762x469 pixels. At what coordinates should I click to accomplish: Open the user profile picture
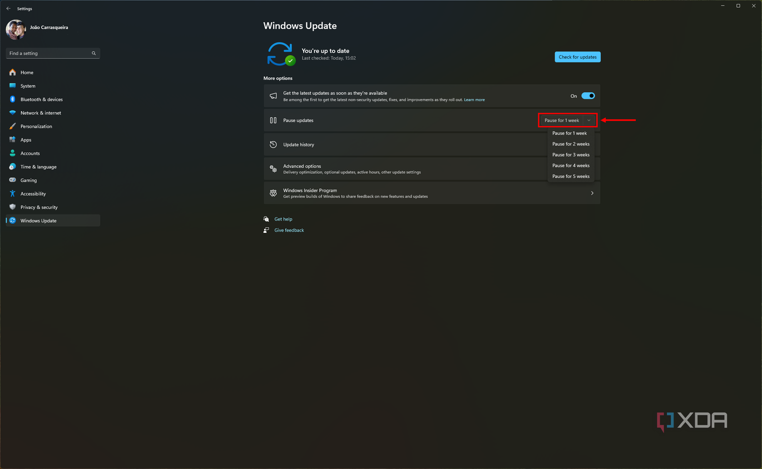point(16,30)
